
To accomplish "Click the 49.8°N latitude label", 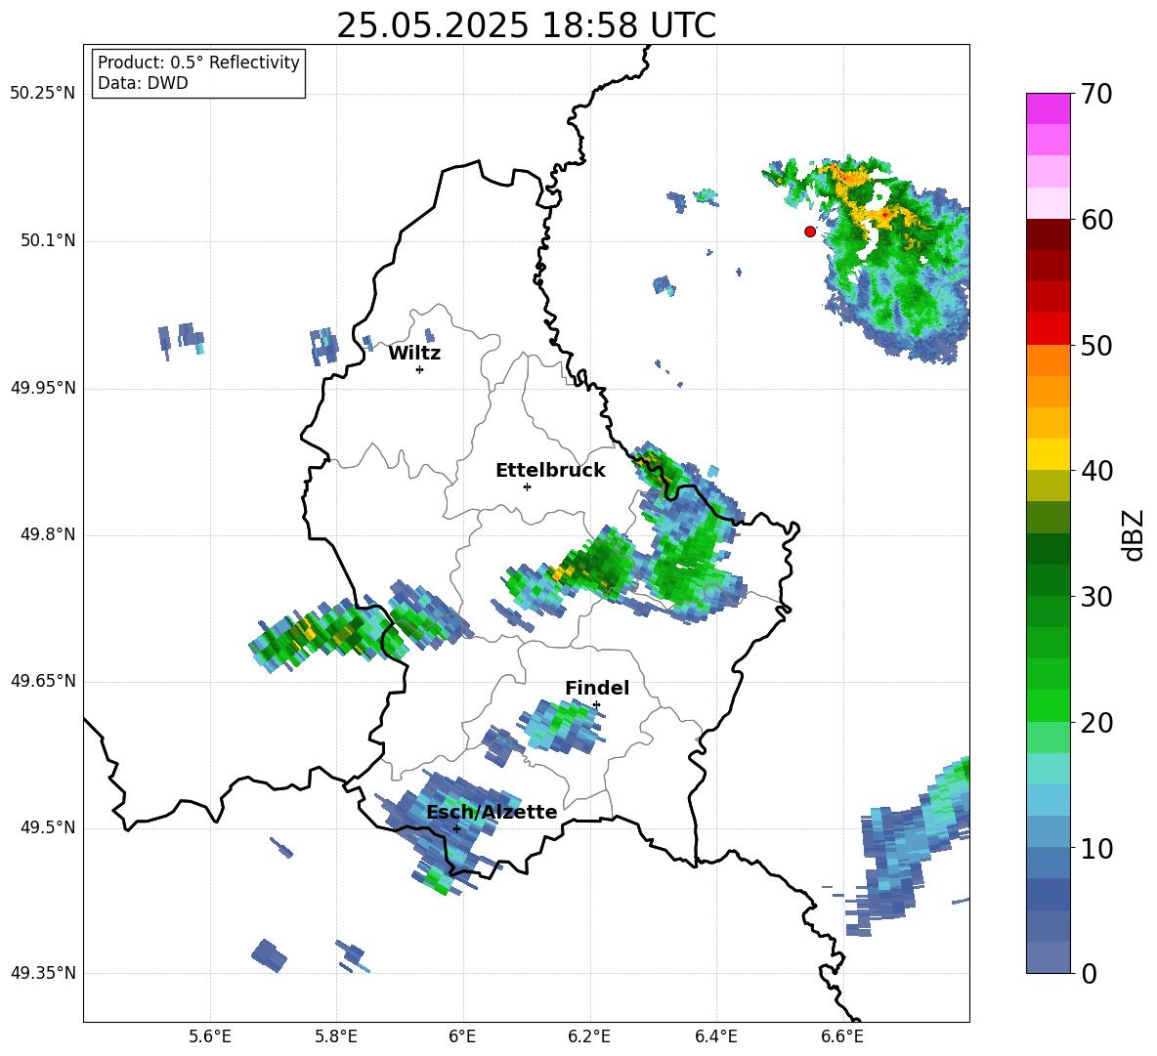I will coord(48,534).
